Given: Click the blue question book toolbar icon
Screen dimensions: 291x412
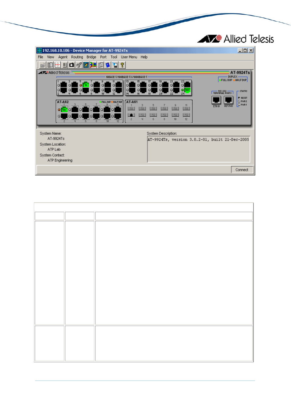Looking at the screenshot, I should [x=108, y=65].
